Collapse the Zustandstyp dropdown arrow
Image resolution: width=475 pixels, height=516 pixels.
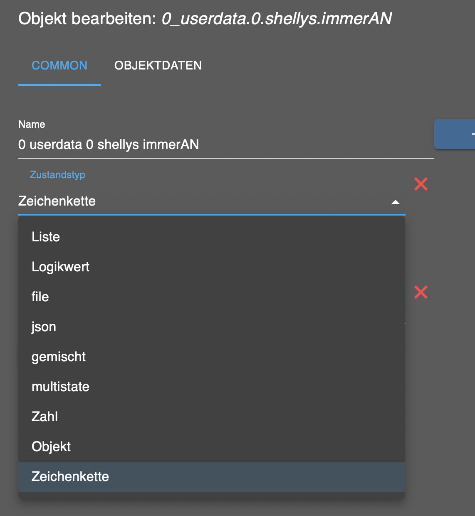click(x=396, y=202)
